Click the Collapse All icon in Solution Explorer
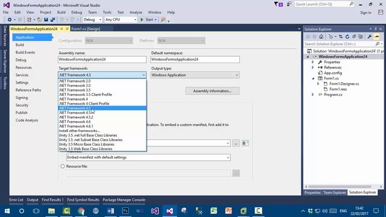Image resolution: width=386 pixels, height=217 pixels. coord(354,37)
